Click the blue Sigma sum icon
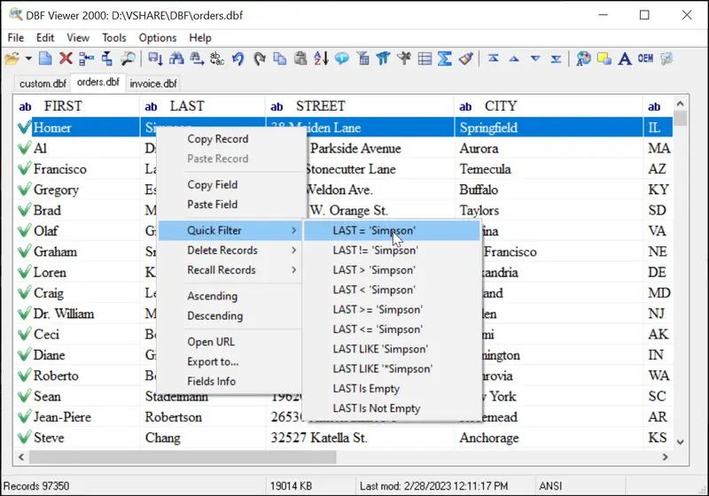The height and width of the screenshot is (496, 709). tap(445, 59)
